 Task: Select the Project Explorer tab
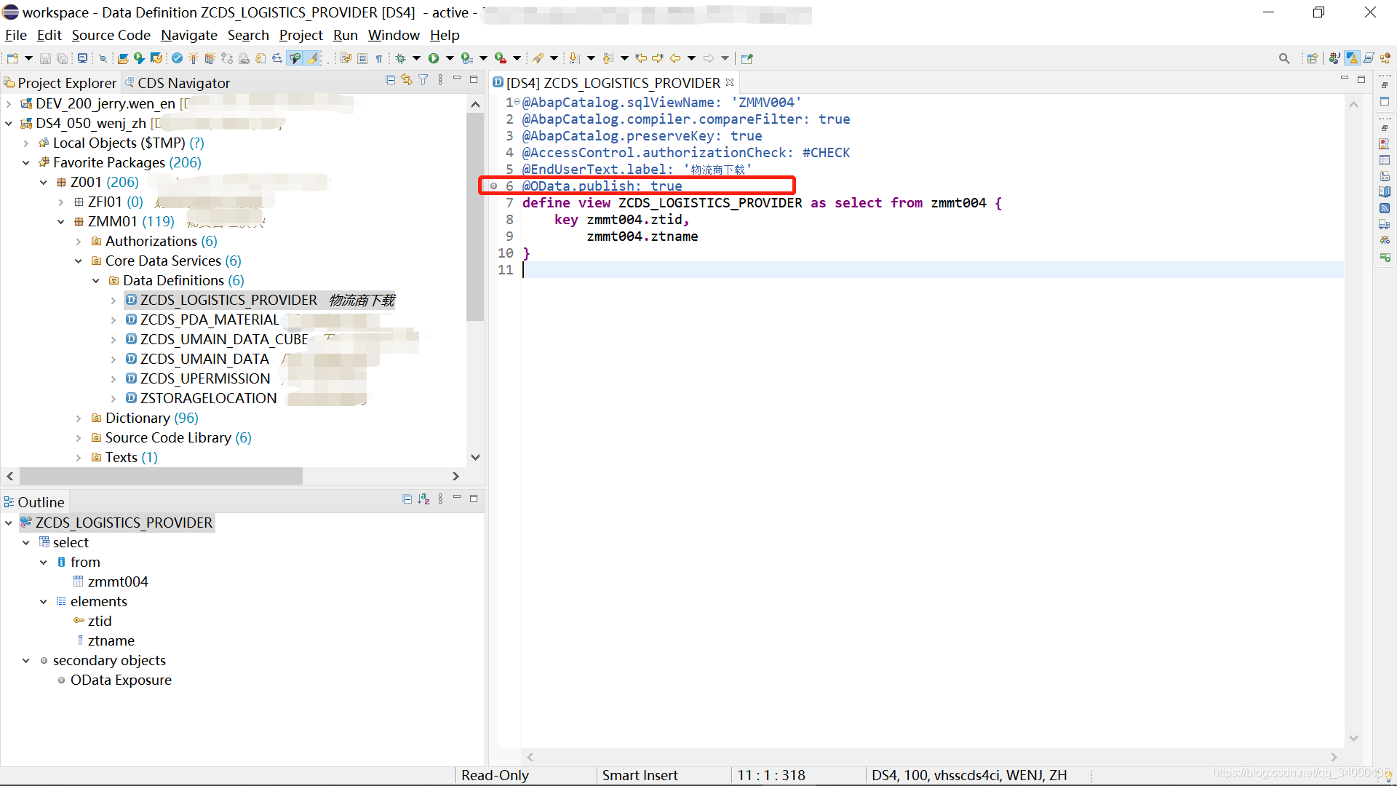point(60,83)
